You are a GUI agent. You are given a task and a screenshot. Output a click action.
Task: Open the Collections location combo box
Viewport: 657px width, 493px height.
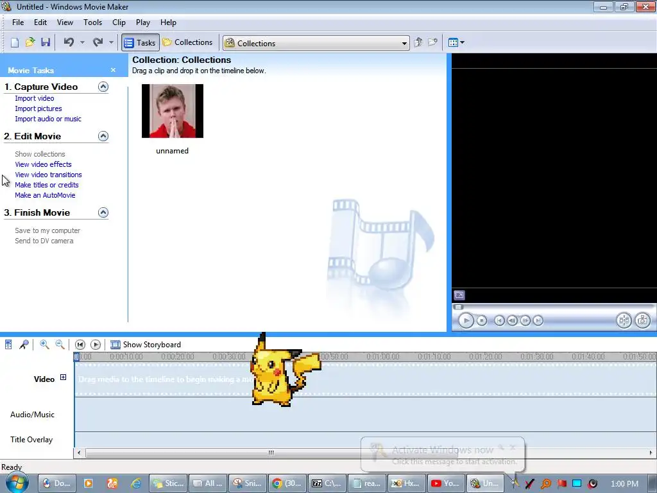point(316,43)
